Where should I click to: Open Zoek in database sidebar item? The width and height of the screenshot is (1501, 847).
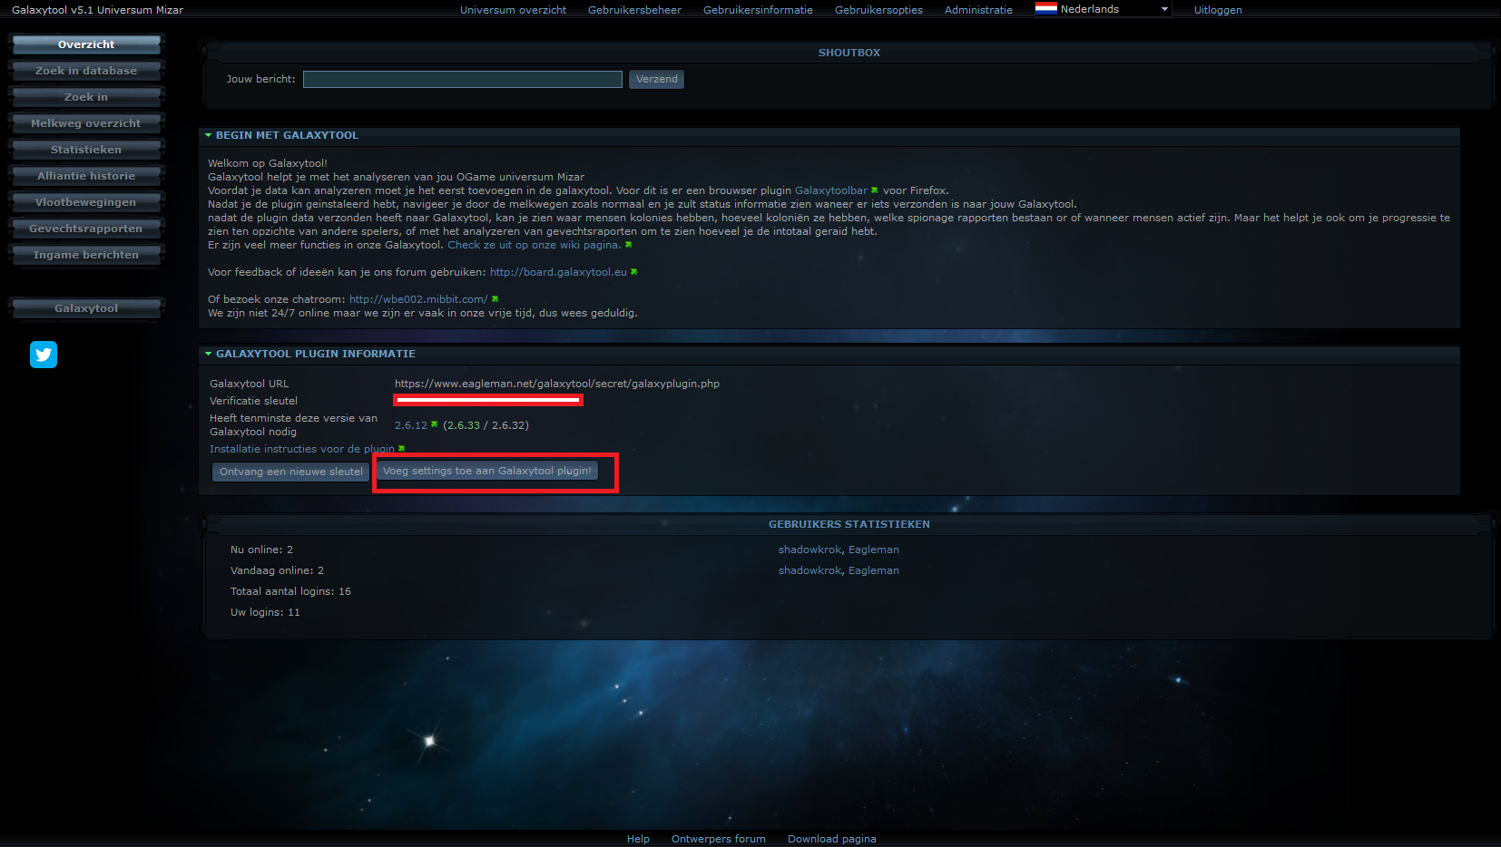pyautogui.click(x=86, y=71)
